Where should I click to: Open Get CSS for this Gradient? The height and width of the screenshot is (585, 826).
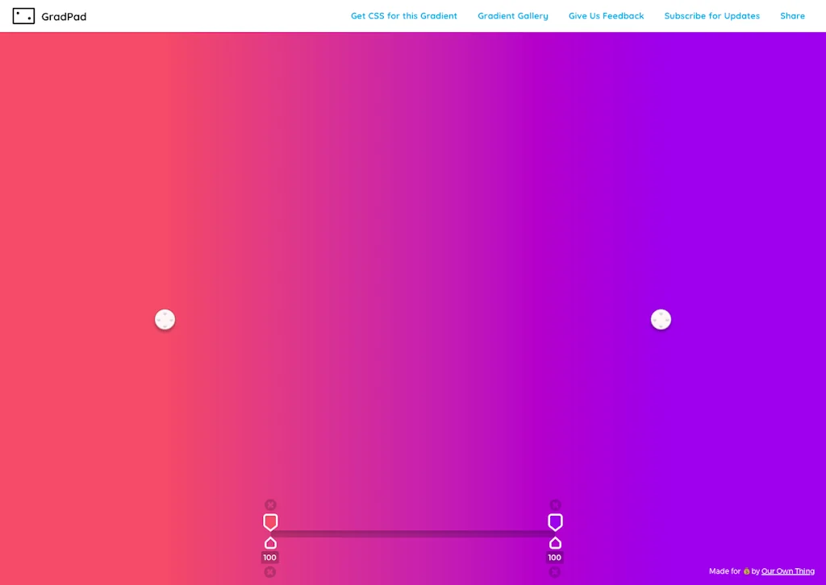(x=403, y=15)
